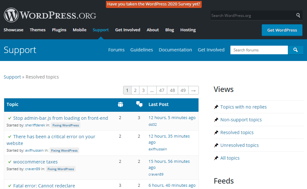Open the Unresolved topics view

pyautogui.click(x=239, y=145)
